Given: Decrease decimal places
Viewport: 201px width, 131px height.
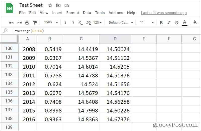Looking at the screenshot, I should (80, 23).
